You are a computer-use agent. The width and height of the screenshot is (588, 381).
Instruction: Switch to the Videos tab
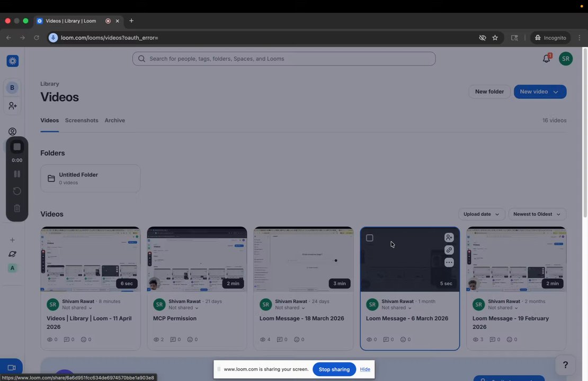(x=49, y=120)
